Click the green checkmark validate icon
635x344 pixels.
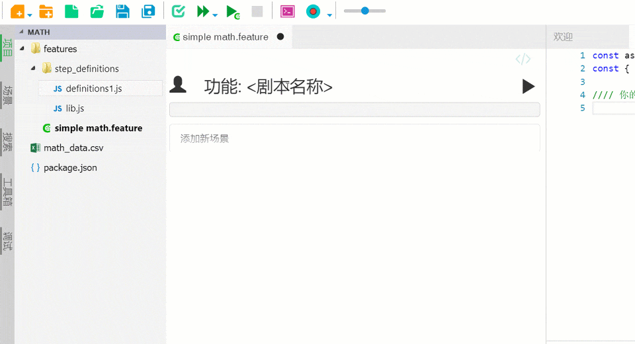tap(178, 11)
